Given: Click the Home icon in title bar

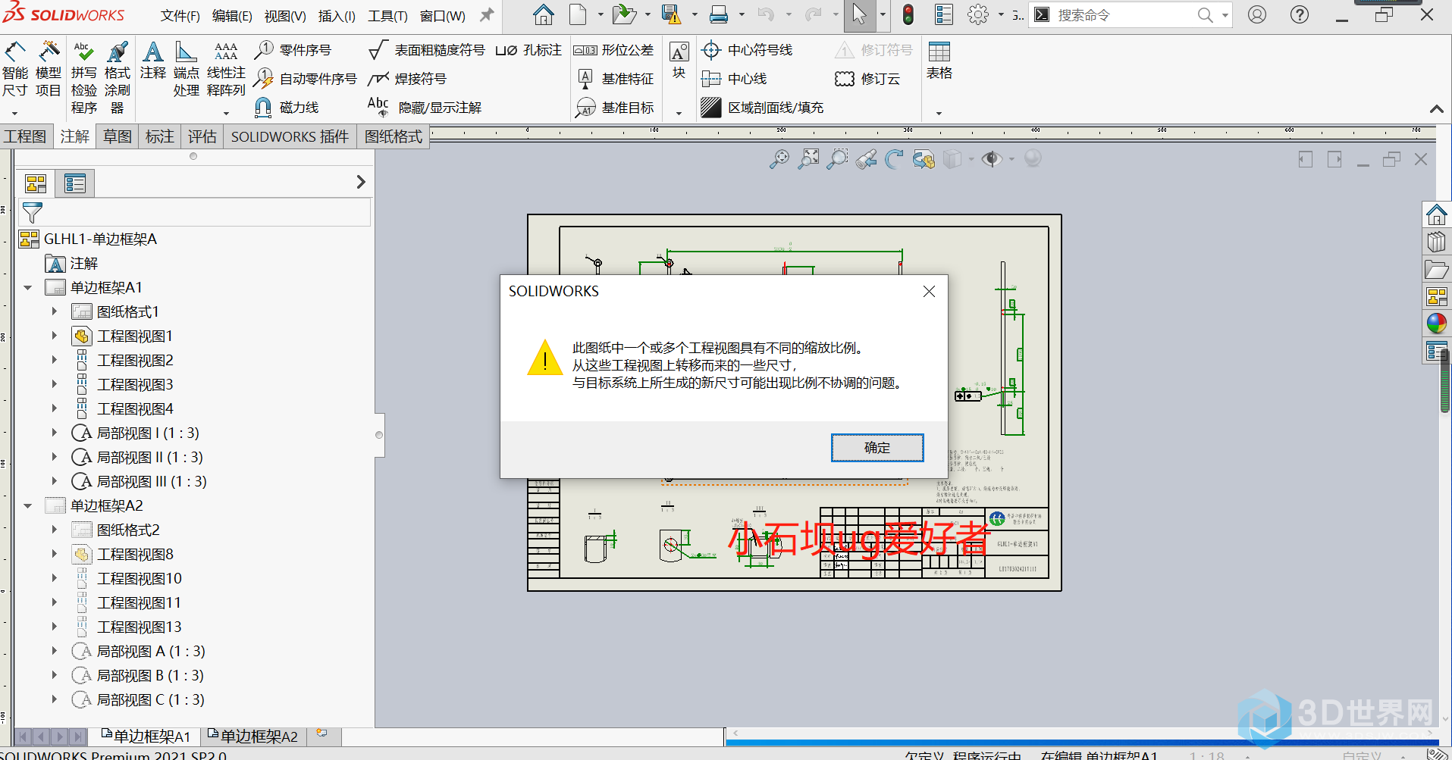Looking at the screenshot, I should pyautogui.click(x=543, y=14).
